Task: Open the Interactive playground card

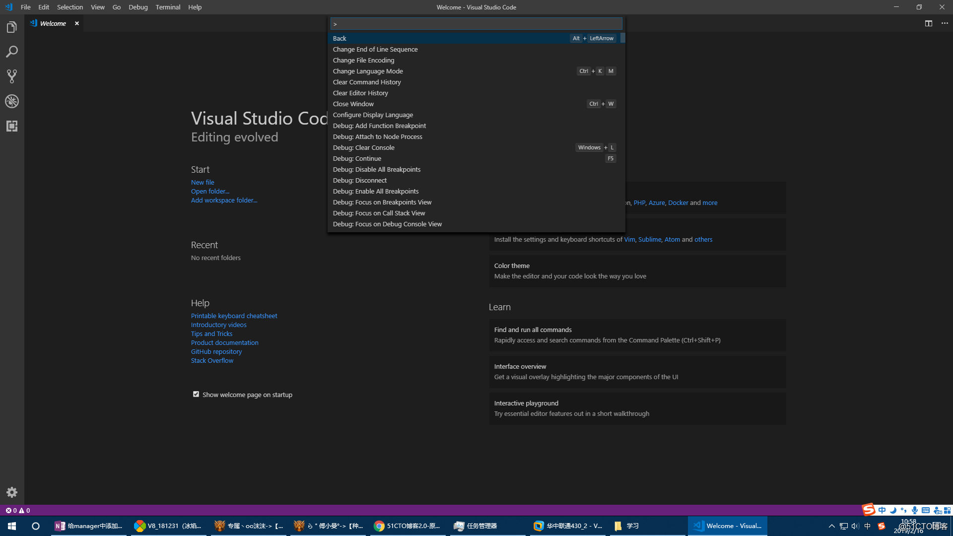Action: 637,408
